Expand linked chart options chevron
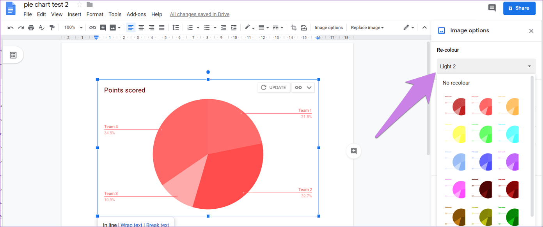The width and height of the screenshot is (543, 227). (309, 88)
